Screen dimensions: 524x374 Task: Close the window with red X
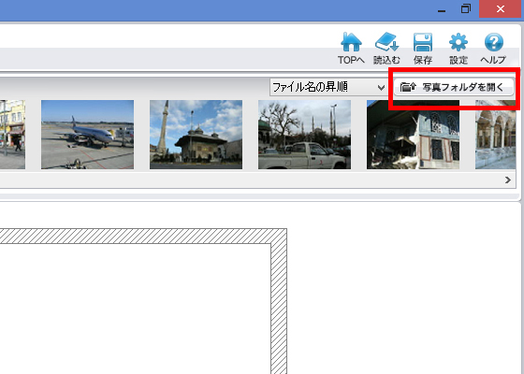coord(501,9)
